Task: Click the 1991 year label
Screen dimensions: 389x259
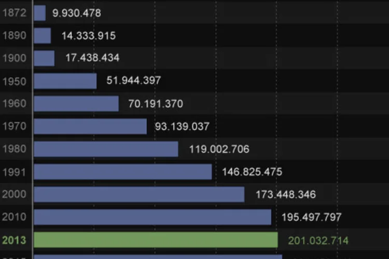Action: tap(15, 172)
